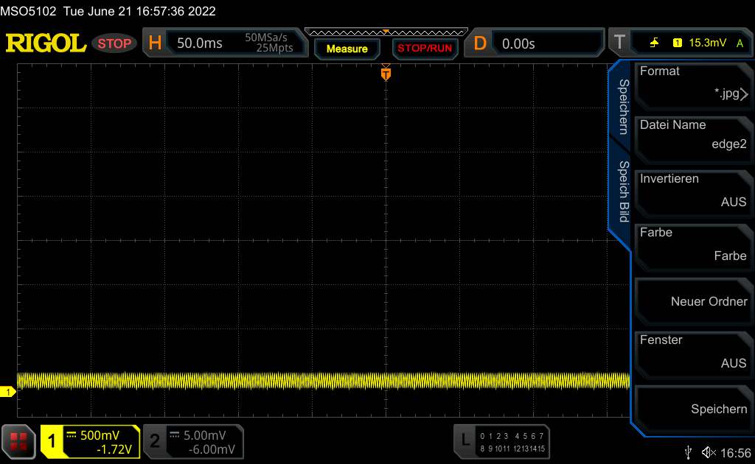Click the 16:56 clock display
The width and height of the screenshot is (755, 464).
735,453
